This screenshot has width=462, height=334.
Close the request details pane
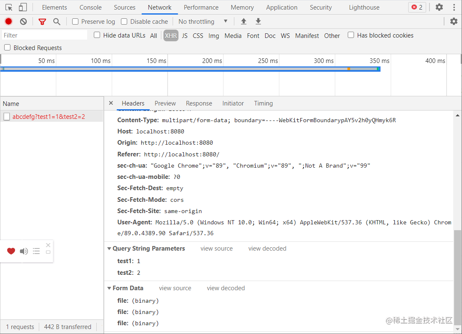click(111, 103)
